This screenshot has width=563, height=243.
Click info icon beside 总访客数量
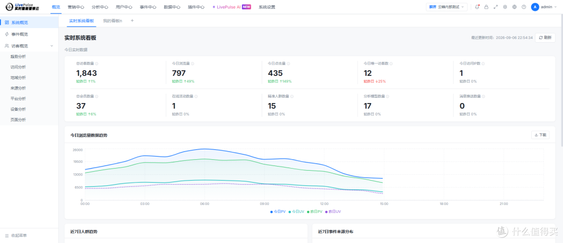tap(97, 63)
